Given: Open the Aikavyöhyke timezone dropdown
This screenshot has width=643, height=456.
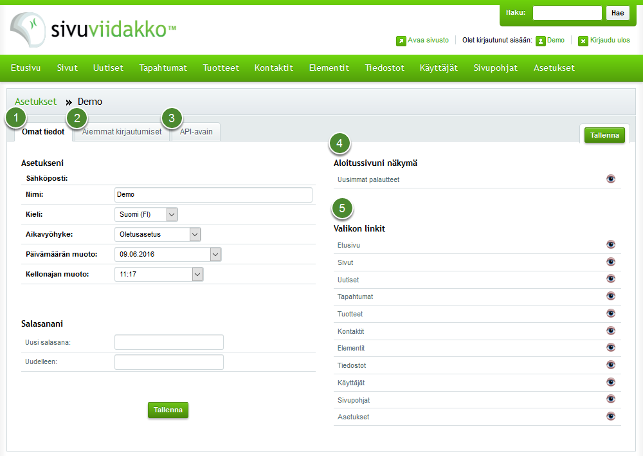Looking at the screenshot, I should (158, 235).
